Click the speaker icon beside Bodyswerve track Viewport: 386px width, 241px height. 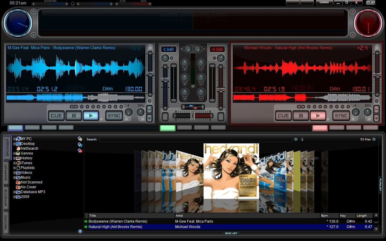[x=86, y=221]
